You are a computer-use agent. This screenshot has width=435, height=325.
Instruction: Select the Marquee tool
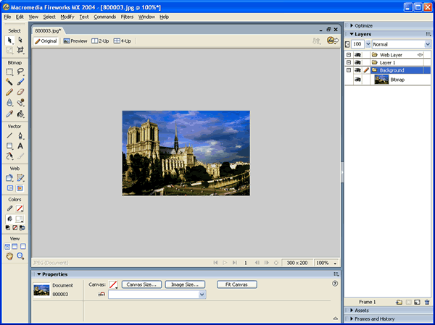9,72
